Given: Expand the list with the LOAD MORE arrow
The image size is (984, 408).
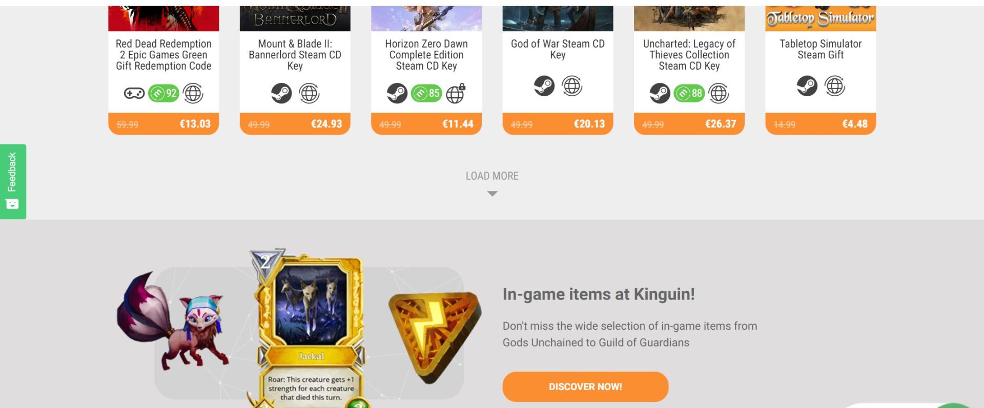Looking at the screenshot, I should pos(492,194).
